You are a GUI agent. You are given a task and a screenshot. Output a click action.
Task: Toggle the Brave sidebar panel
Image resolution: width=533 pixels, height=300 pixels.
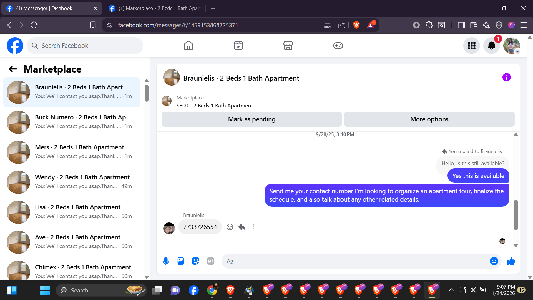point(461,25)
